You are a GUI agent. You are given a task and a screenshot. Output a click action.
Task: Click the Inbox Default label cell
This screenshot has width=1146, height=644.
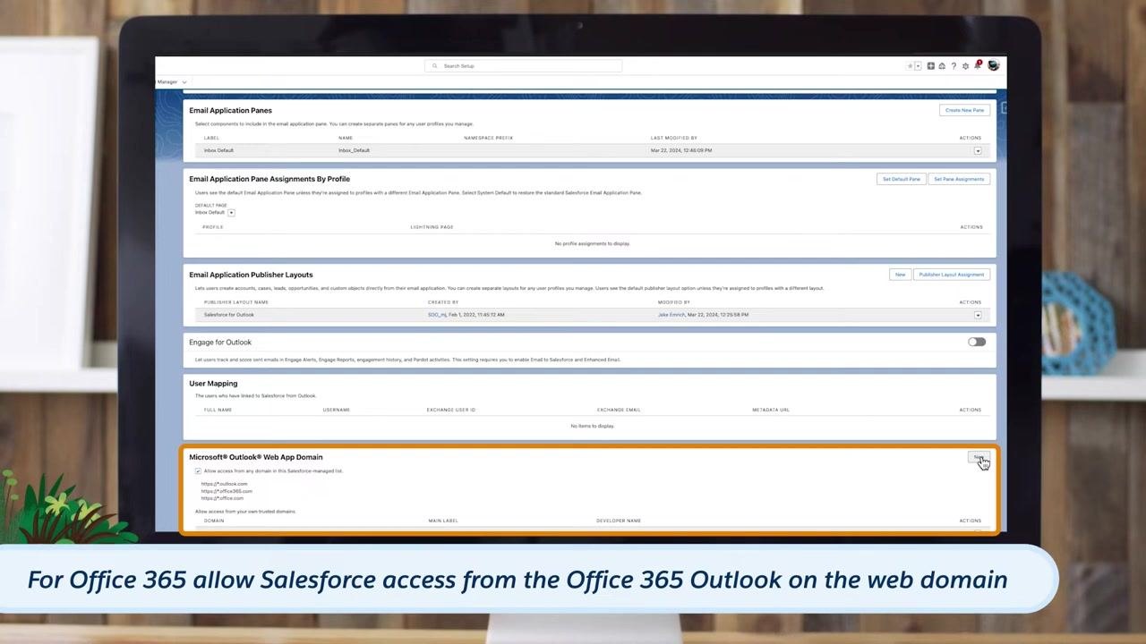[218, 150]
